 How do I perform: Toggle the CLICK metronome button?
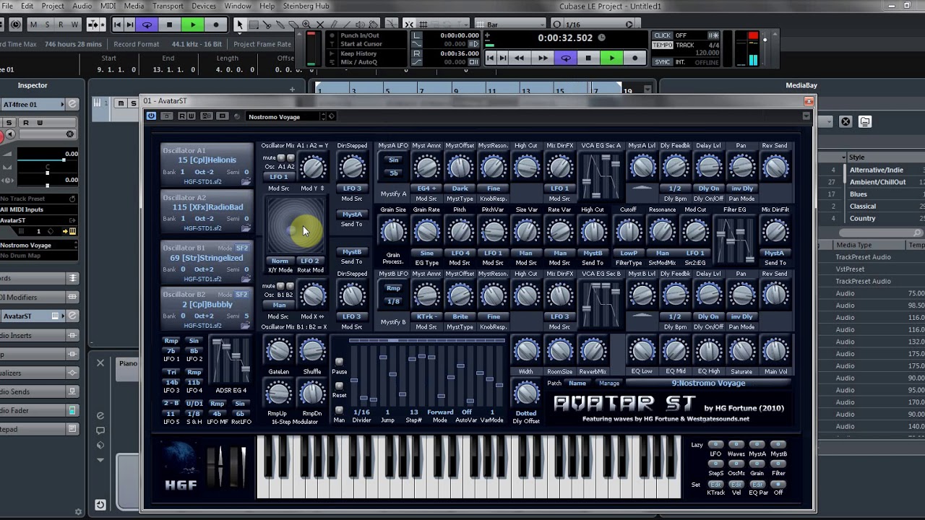663,35
